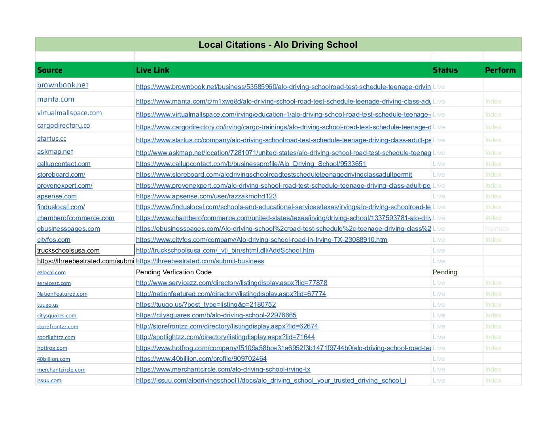Select the 'Pending Verfication Code' cell

283,272
